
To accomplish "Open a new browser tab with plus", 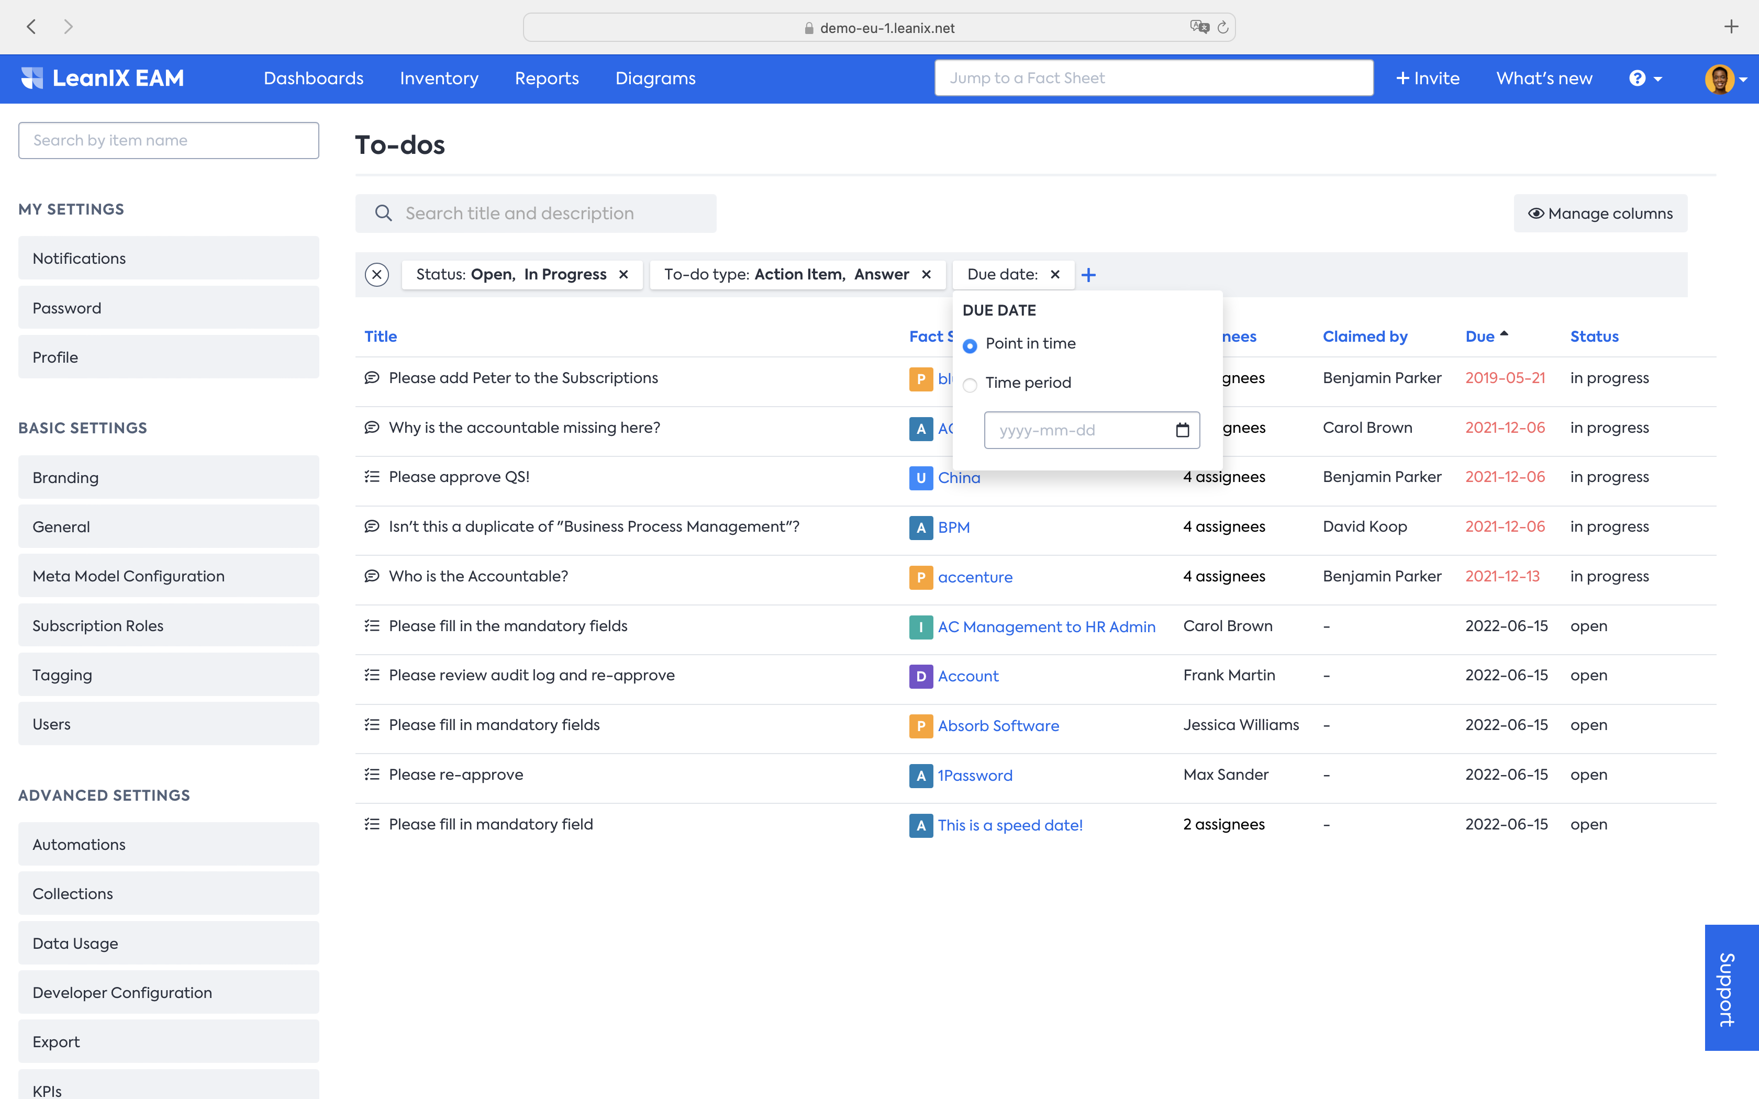I will click(1731, 27).
